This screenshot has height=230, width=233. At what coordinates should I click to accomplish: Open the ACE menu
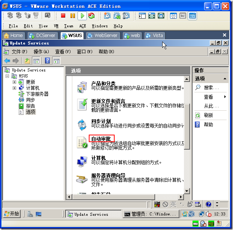pos(82,26)
